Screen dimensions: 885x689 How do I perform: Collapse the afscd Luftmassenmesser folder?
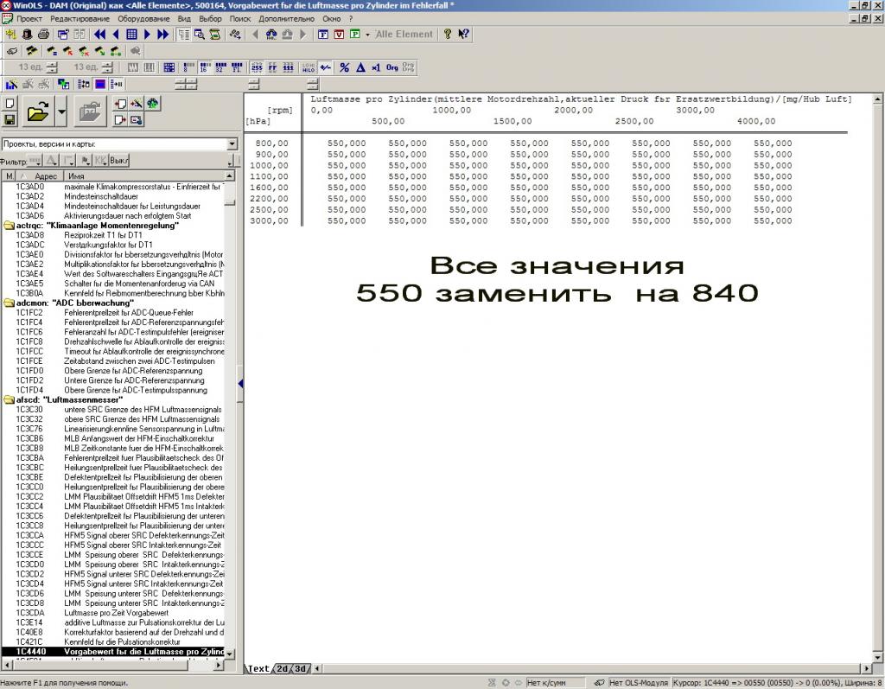click(x=9, y=400)
